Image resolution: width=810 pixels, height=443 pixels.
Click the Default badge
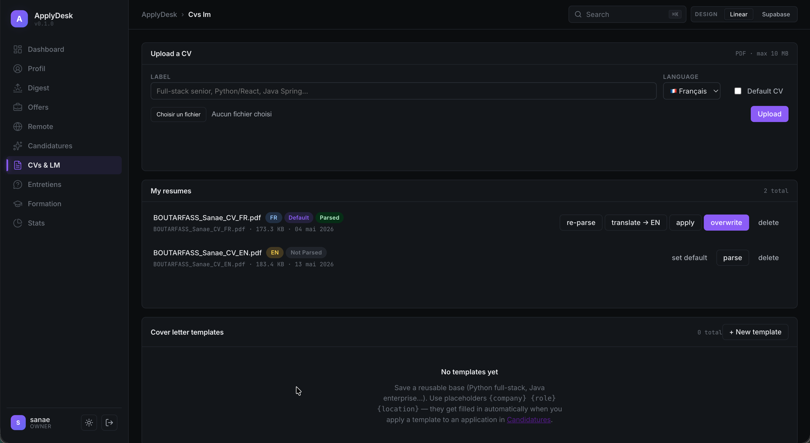(x=298, y=218)
